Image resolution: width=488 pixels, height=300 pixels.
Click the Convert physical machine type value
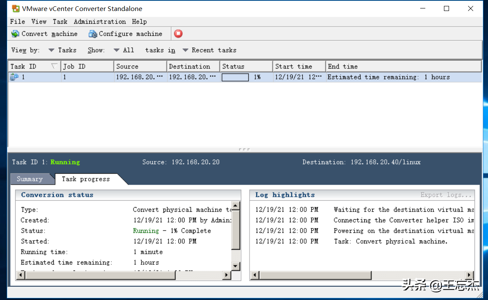[182, 210]
